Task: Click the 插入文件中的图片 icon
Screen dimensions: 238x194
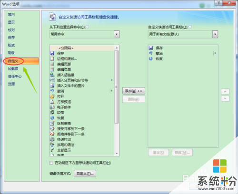Action: 52,86
